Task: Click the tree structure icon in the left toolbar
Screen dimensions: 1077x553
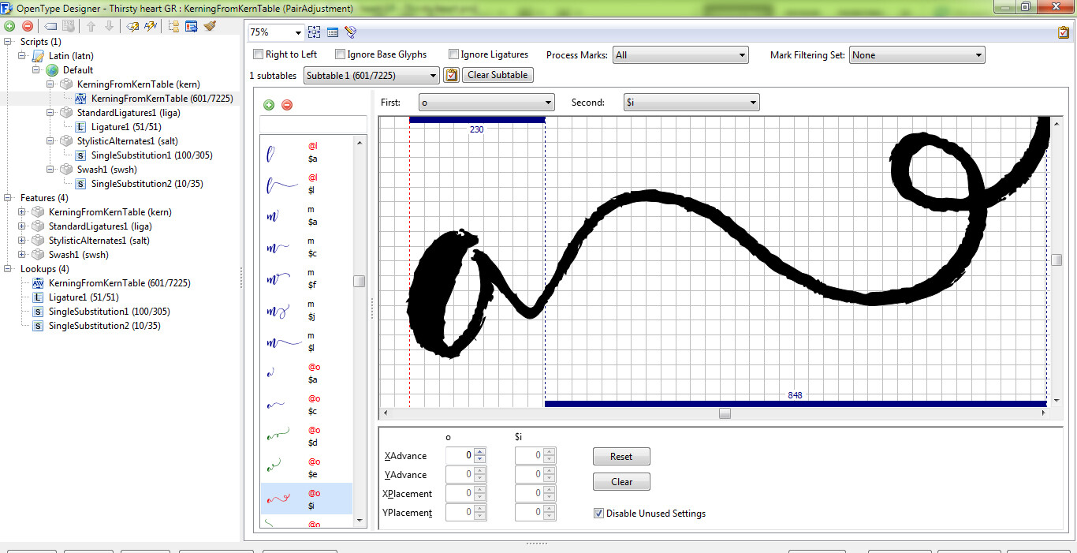Action: click(x=173, y=26)
